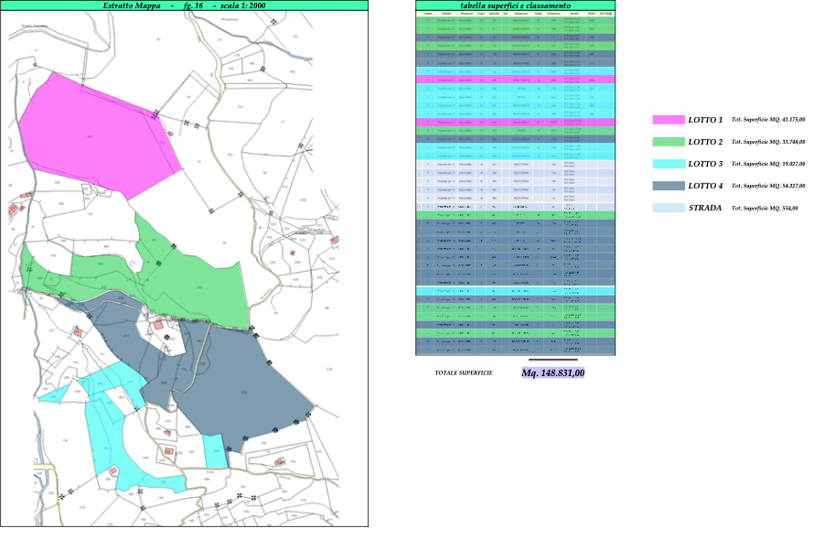
Task: Click the Estratto Mappa title bar
Action: [187, 5]
